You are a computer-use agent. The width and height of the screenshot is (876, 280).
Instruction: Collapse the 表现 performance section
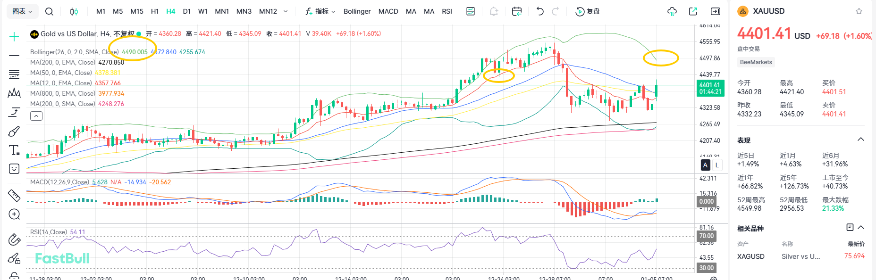click(861, 140)
